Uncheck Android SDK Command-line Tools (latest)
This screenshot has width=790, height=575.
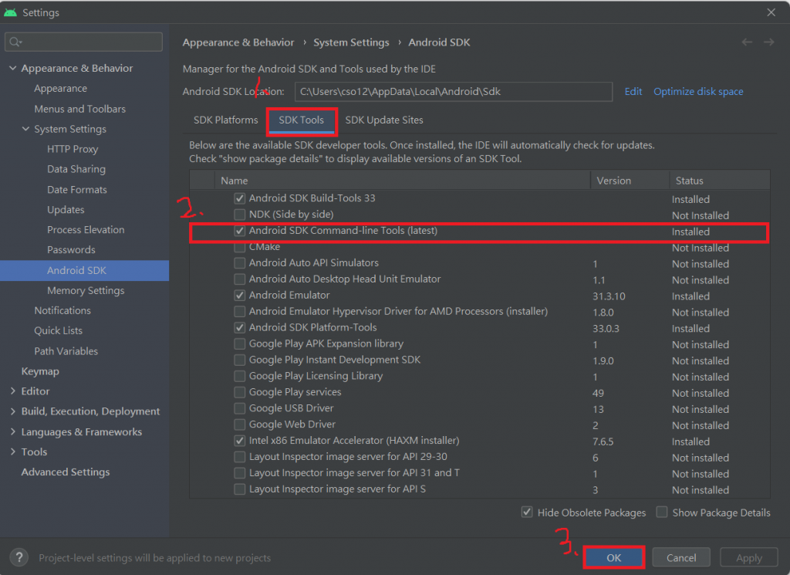240,231
